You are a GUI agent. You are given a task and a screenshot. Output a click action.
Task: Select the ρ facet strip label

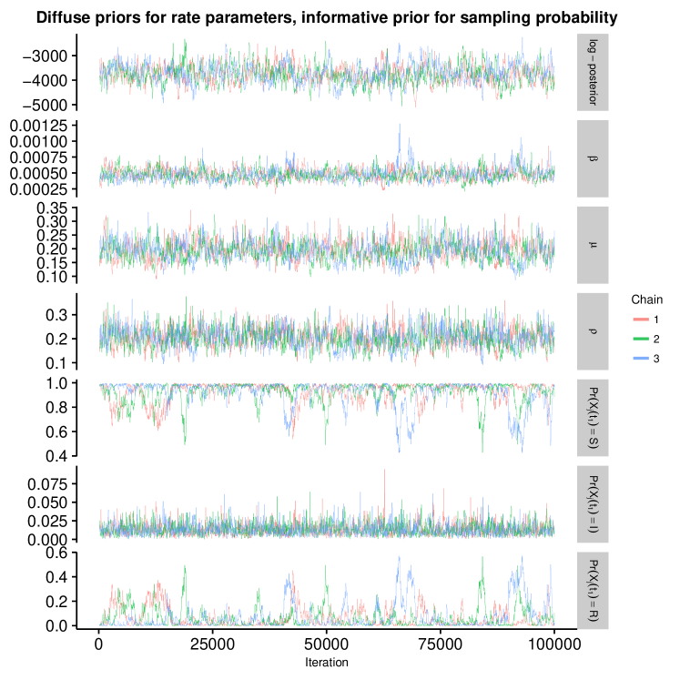[x=593, y=331]
